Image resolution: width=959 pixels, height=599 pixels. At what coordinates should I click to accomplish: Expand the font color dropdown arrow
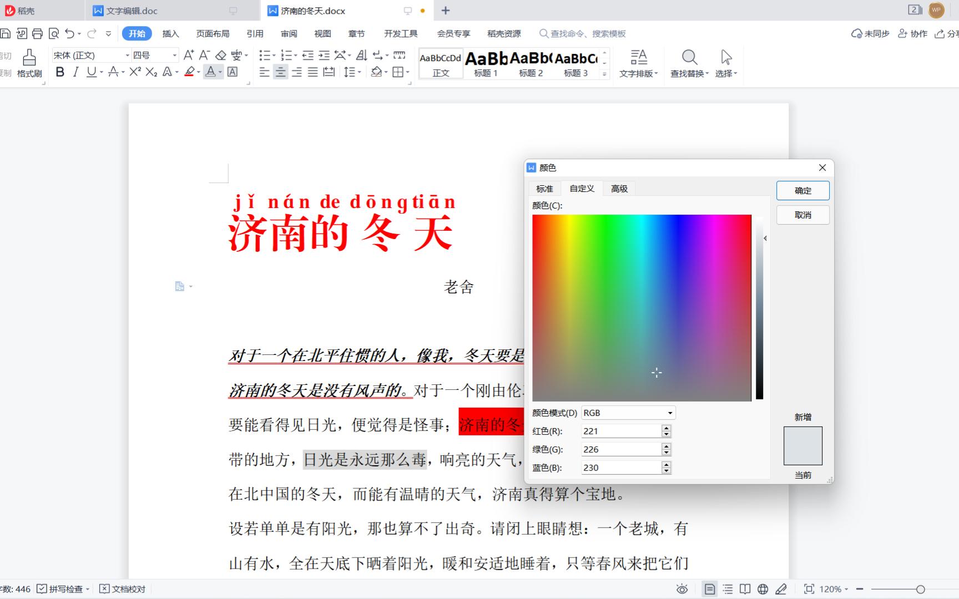pyautogui.click(x=220, y=72)
